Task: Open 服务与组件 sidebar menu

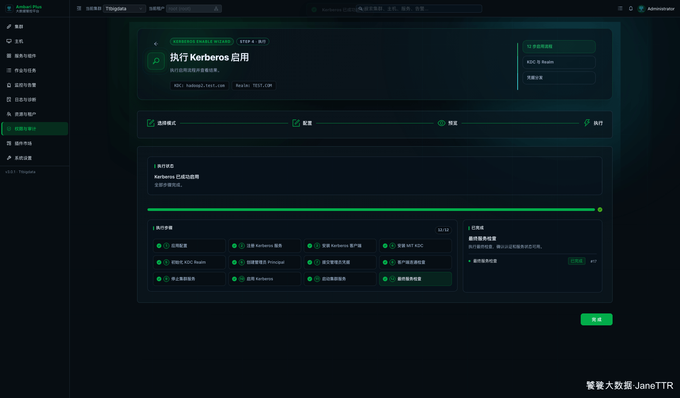Action: (x=35, y=56)
